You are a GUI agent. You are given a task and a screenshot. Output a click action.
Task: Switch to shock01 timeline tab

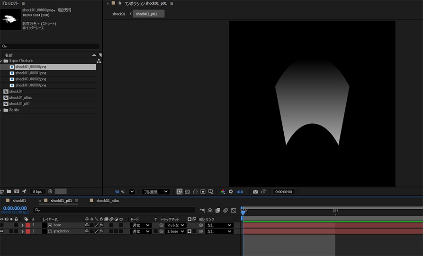(19, 201)
